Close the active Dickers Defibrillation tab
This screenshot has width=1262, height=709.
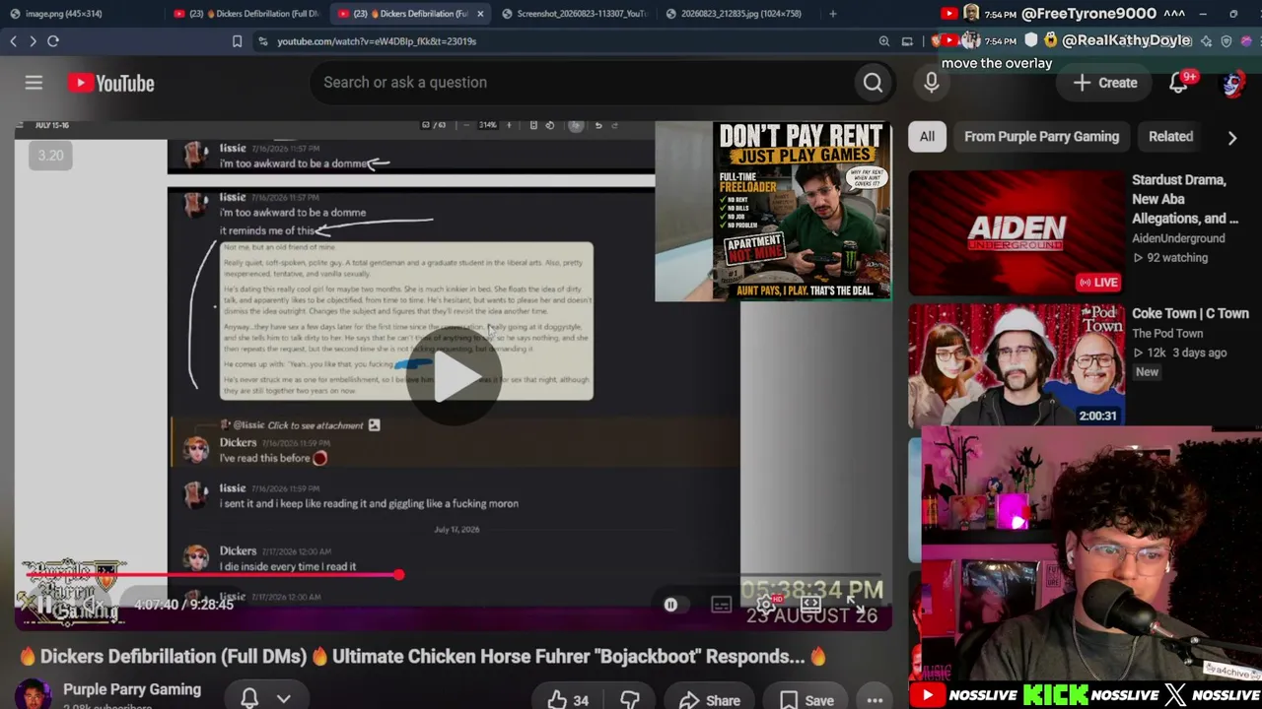(x=482, y=14)
